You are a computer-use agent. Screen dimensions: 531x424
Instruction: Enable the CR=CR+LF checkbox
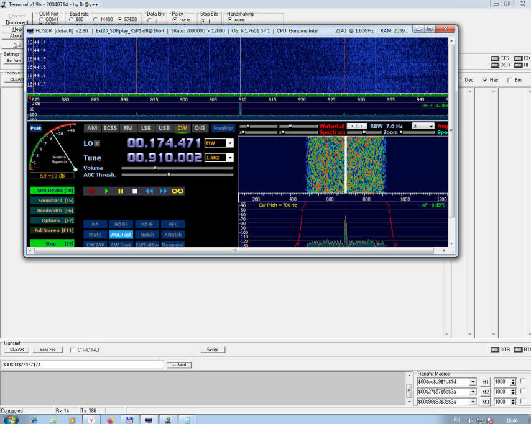coord(72,350)
